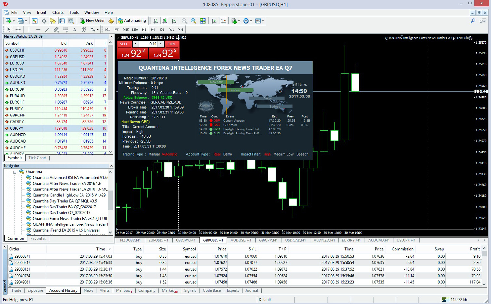Switch to the EURUSD,H1 chart tab

(x=158, y=240)
